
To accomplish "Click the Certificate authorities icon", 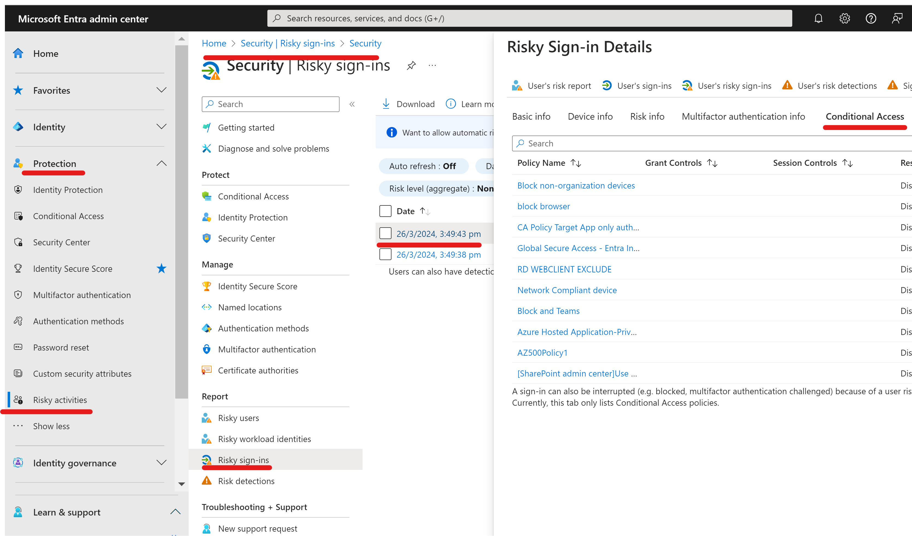I will click(207, 370).
